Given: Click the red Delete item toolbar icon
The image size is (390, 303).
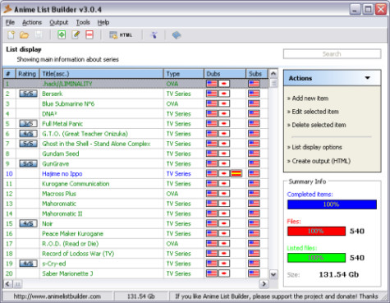Looking at the screenshot, I should (x=89, y=34).
